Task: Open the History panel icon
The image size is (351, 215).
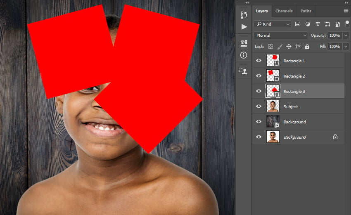Action: tap(244, 15)
